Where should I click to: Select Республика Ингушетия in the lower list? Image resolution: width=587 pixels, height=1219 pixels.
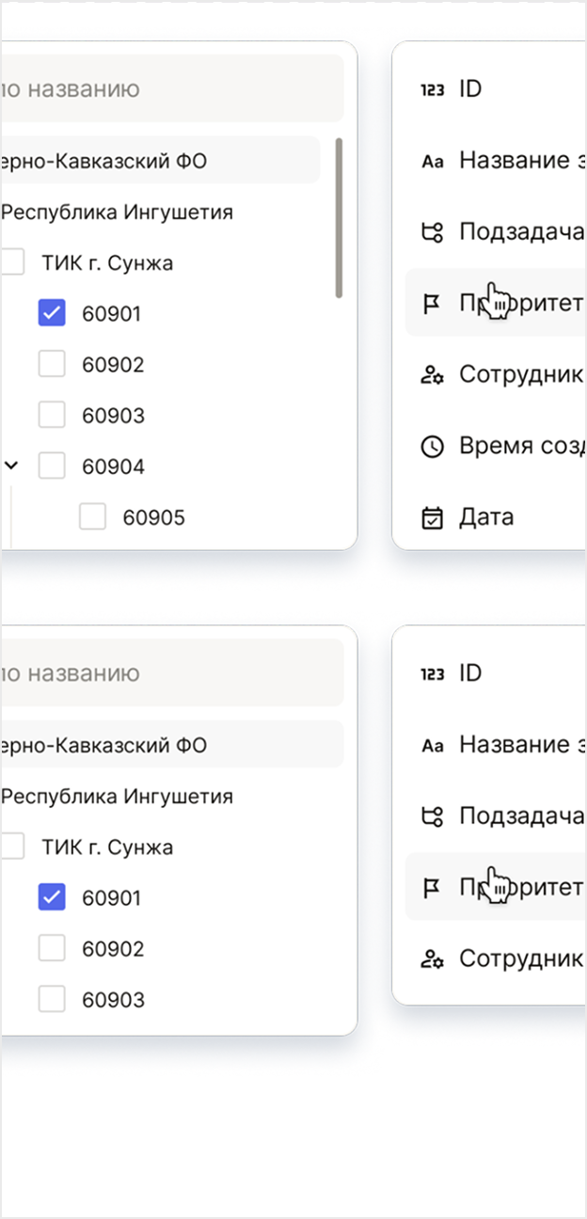(x=117, y=797)
